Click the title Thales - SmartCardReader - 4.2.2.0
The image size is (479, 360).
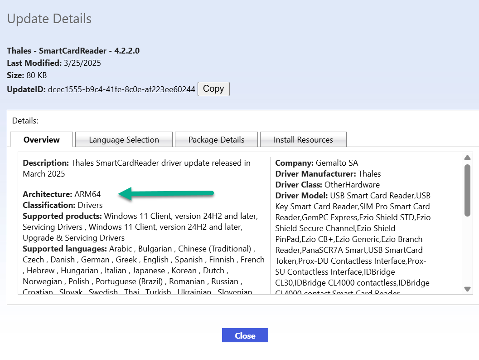click(x=73, y=51)
